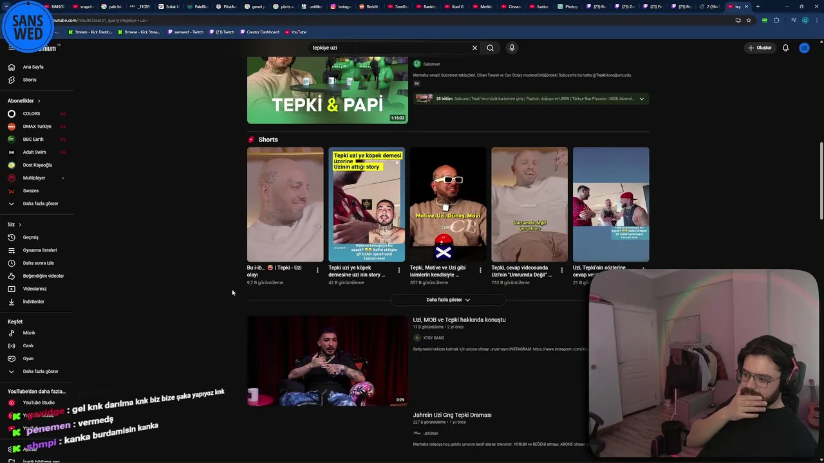The image size is (824, 463).
Task: Clear the search box with the X icon
Action: (474, 48)
